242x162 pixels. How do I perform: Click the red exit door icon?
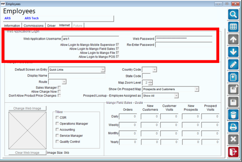[x=233, y=152]
